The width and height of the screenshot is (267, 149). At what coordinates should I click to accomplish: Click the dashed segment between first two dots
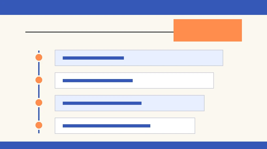coord(39,69)
